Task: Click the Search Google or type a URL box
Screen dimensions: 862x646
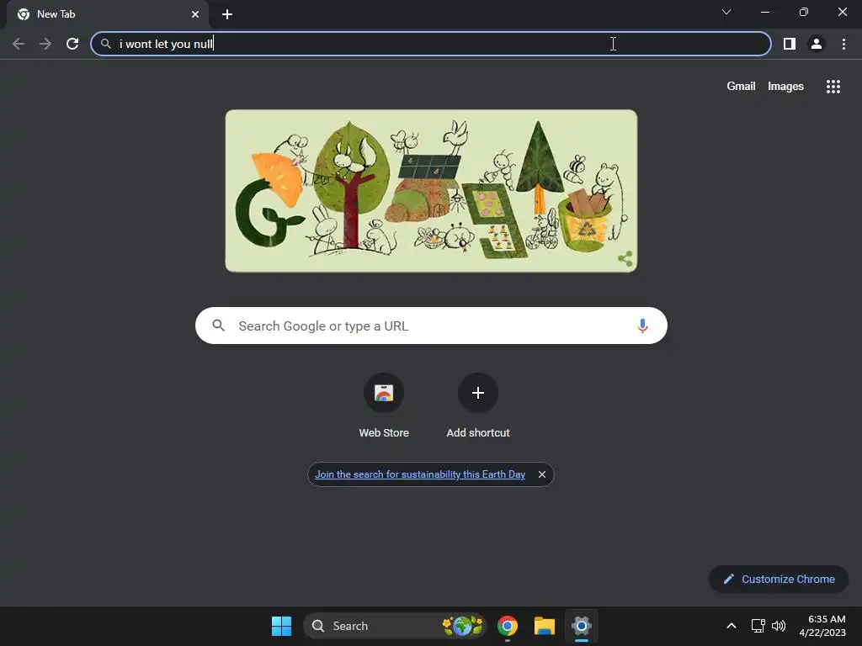Action: pyautogui.click(x=431, y=326)
